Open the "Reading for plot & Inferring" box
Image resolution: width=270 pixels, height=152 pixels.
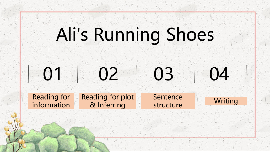(x=108, y=101)
